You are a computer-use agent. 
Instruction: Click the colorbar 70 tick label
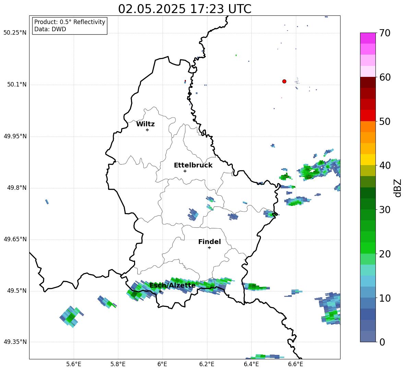(384, 33)
